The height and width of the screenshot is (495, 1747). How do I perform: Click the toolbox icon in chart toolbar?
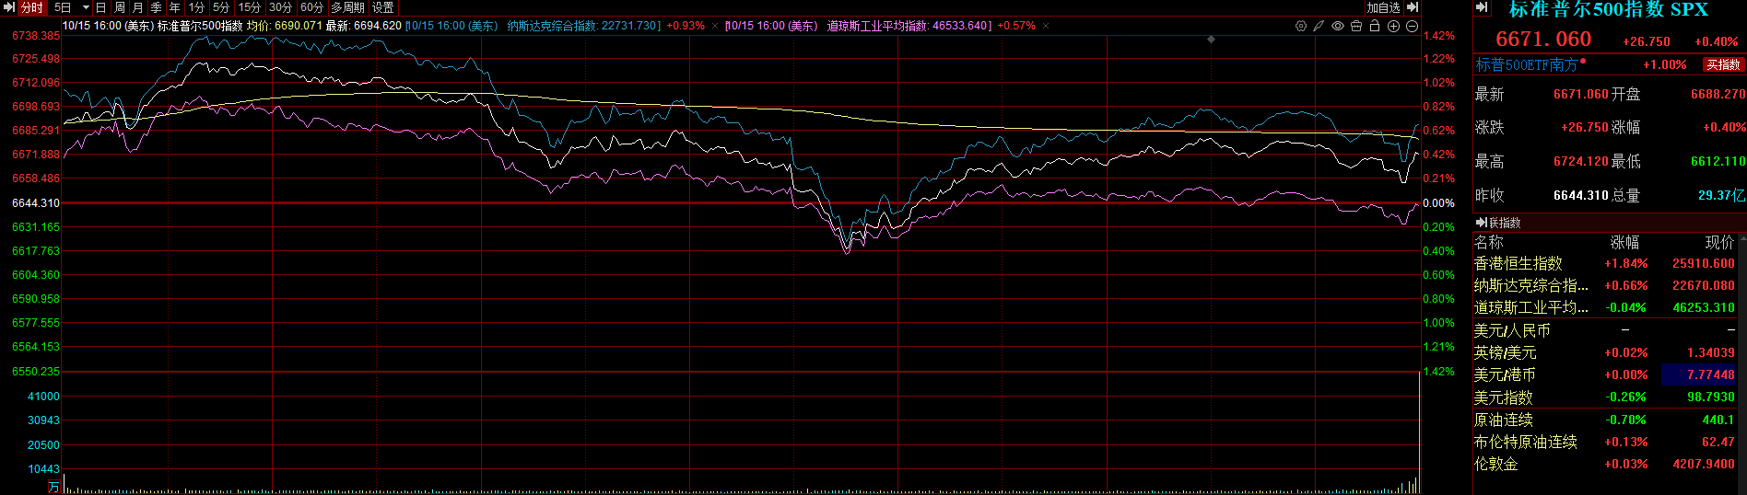pos(1356,26)
